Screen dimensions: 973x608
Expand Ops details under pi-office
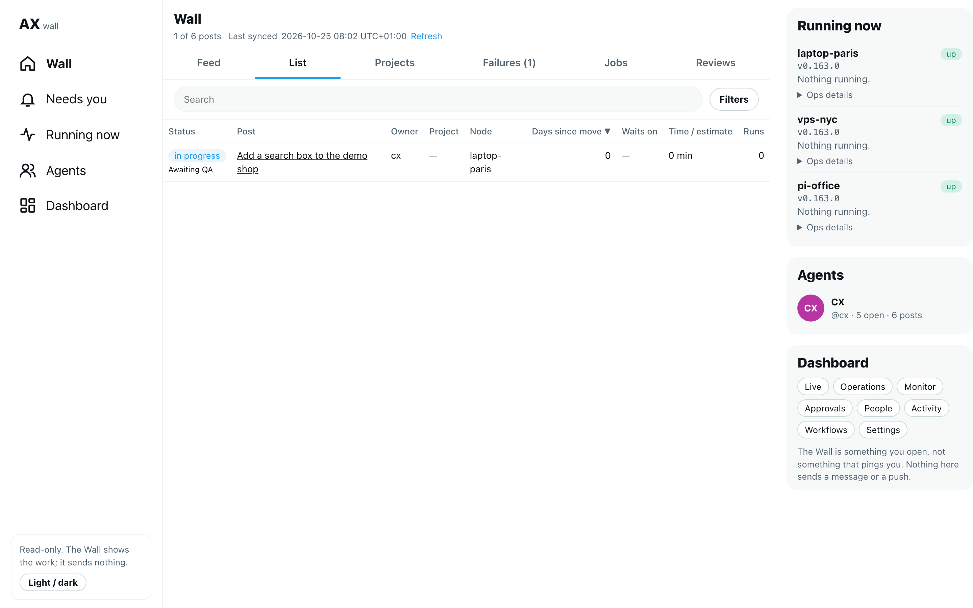click(x=825, y=227)
